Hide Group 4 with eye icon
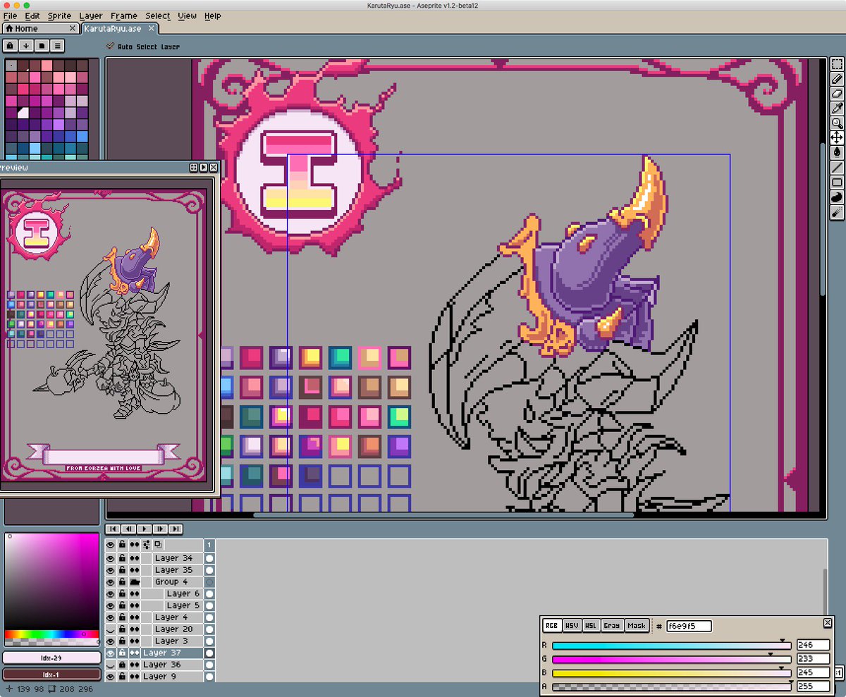846x697 pixels. point(110,582)
